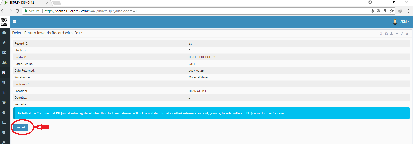Viewport: 413px width, 144px height.
Task: Click the Customer label row
Action: 212,84
